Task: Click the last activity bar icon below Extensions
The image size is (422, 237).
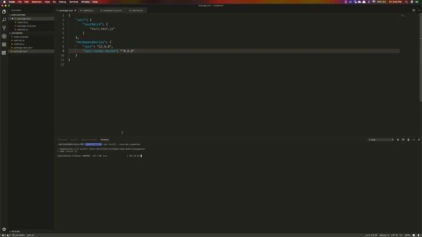Action: pos(4,53)
